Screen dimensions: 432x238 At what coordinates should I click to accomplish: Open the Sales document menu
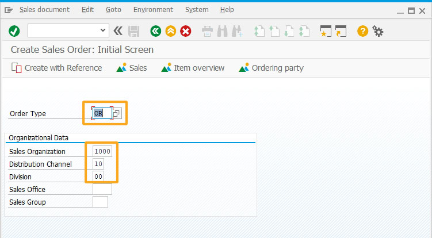click(44, 10)
